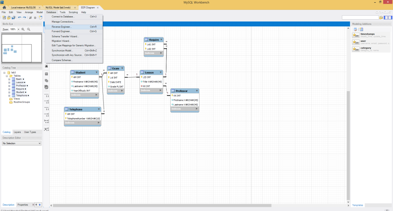Select the place new view tool

(46, 80)
